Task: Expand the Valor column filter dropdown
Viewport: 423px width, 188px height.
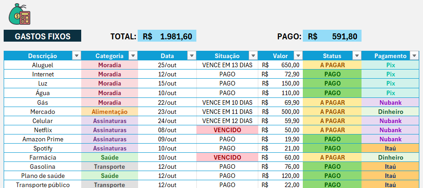Action: click(x=298, y=56)
